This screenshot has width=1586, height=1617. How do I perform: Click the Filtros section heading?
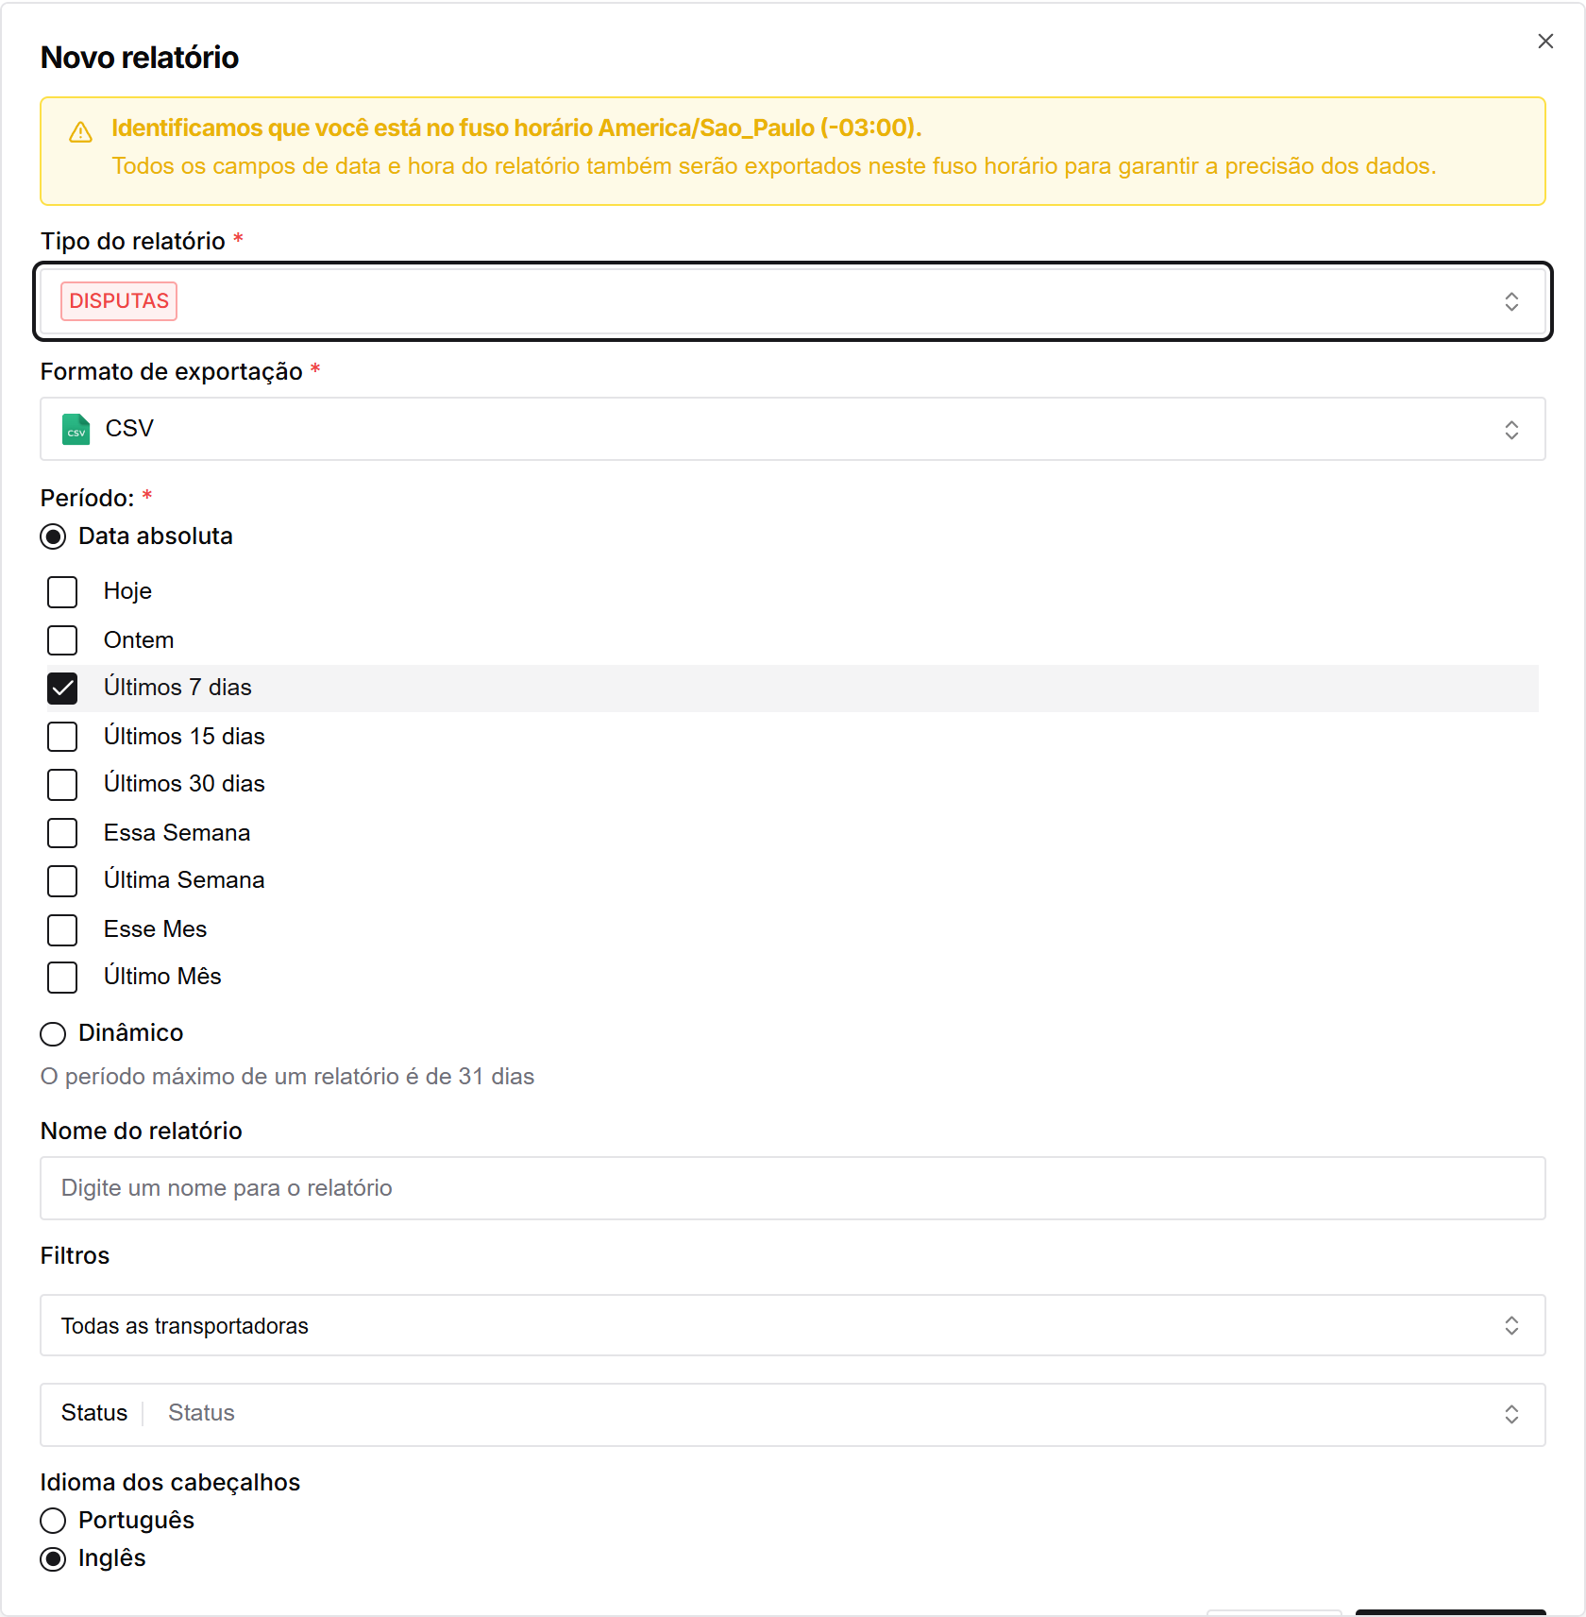(75, 1255)
